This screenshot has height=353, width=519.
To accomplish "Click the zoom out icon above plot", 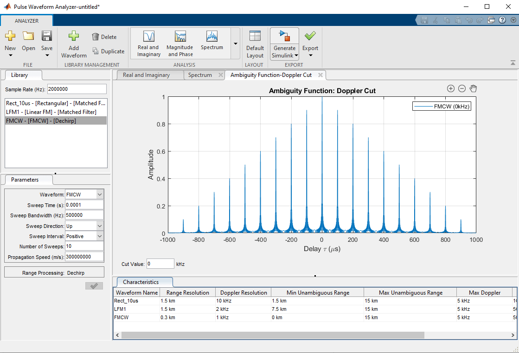I will point(462,88).
